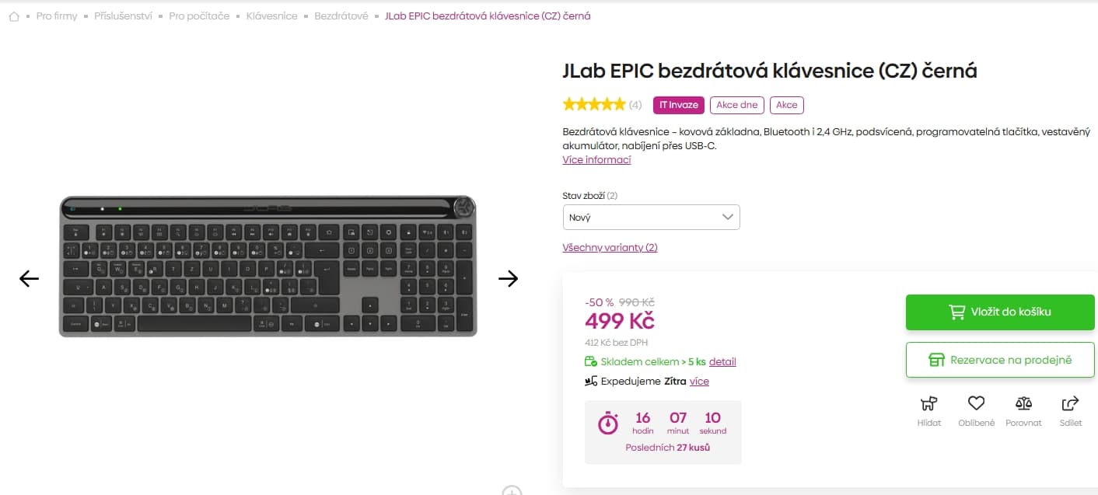Screen dimensions: 1098x495
Task: Click the IT Invaze badge
Action: pyautogui.click(x=678, y=104)
